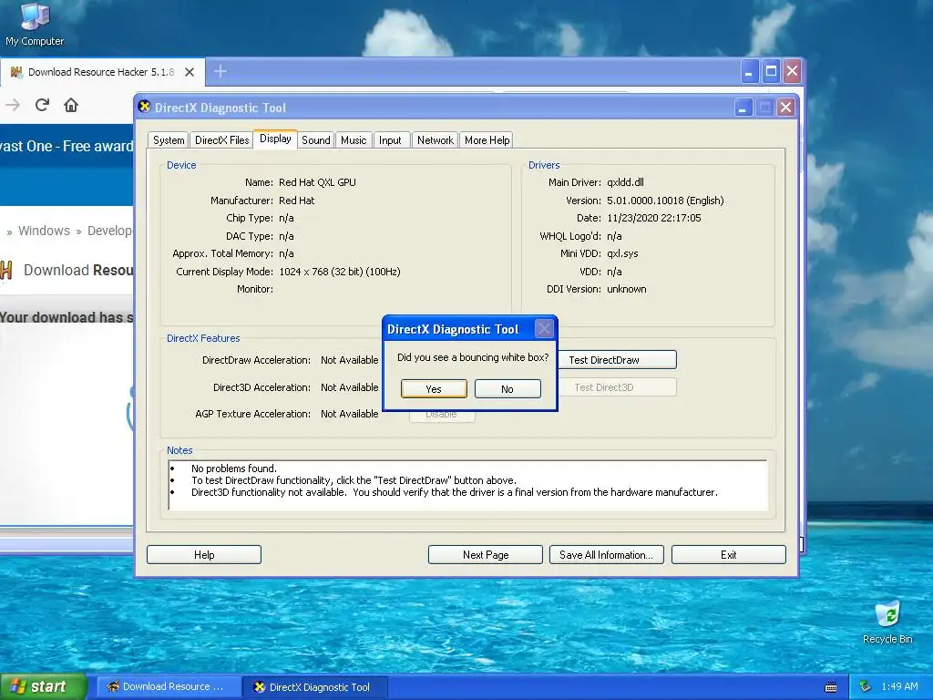Viewport: 933px width, 700px height.
Task: Open the Windows start menu
Action: 43,686
